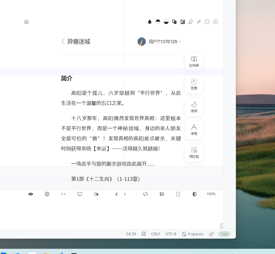
Task: Claim the 领红包 red packet
Action: [x=194, y=153]
